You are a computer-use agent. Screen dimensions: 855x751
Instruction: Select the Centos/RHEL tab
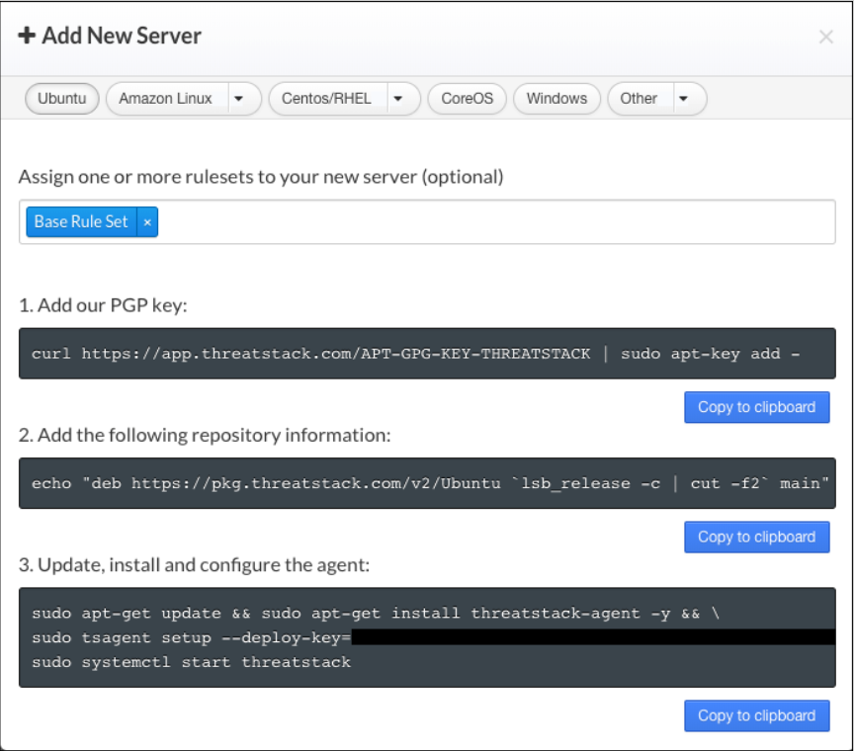328,99
